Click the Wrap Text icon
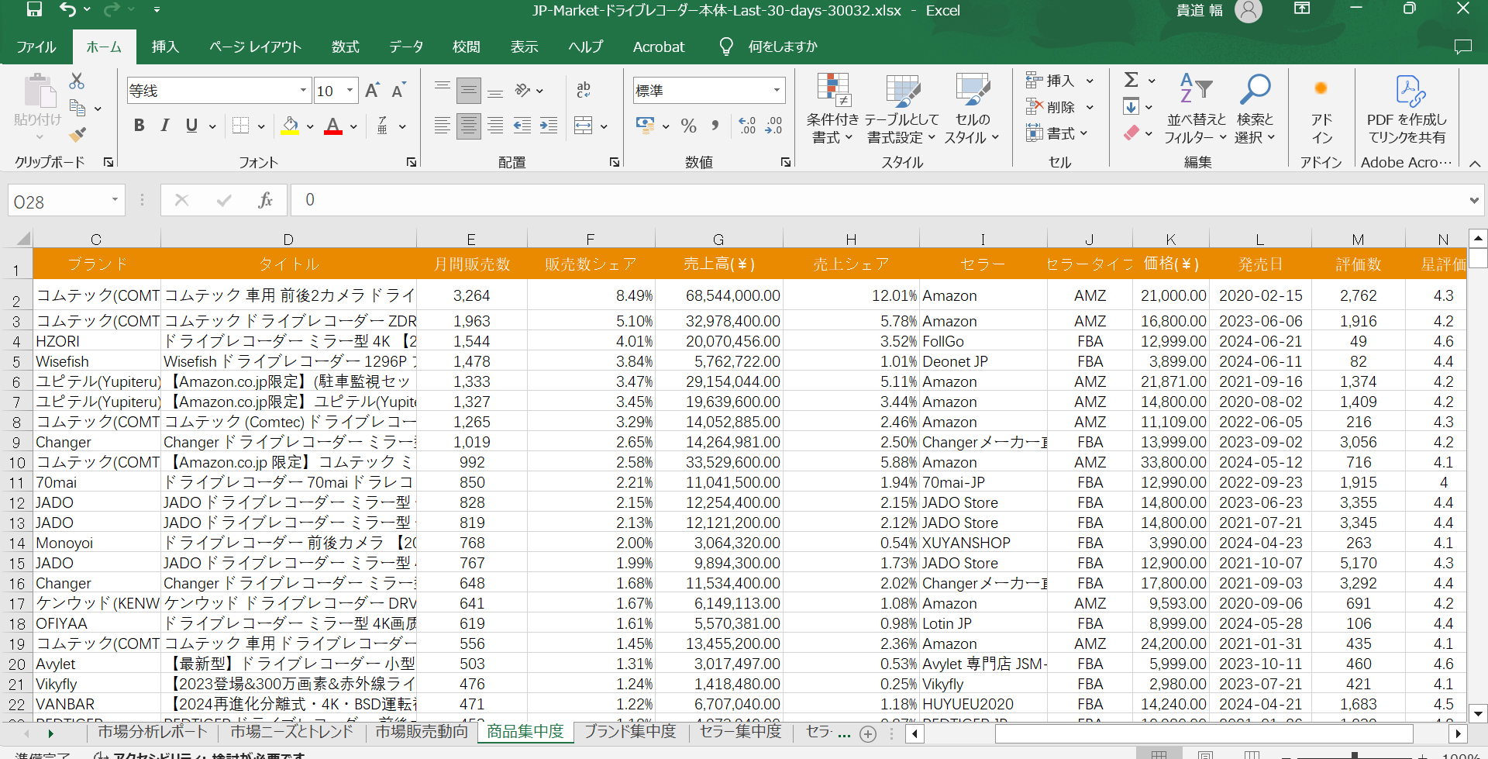 point(584,91)
